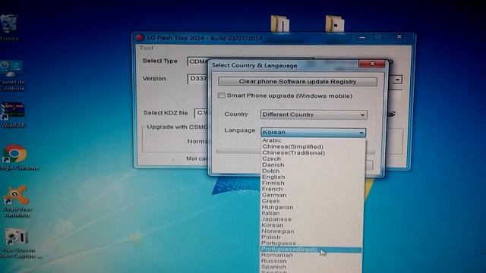
Task: Click Clear phone Software update Registry button
Action: 298,81
